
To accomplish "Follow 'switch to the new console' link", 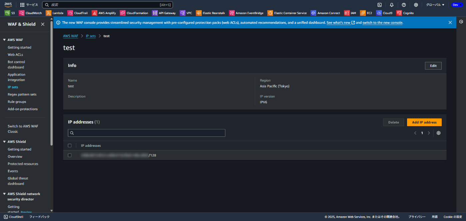I will [x=382, y=23].
